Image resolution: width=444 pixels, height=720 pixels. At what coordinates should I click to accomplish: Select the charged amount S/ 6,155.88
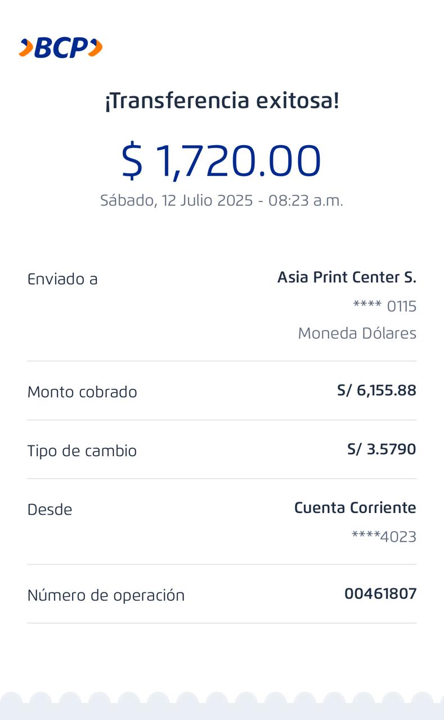pyautogui.click(x=376, y=390)
